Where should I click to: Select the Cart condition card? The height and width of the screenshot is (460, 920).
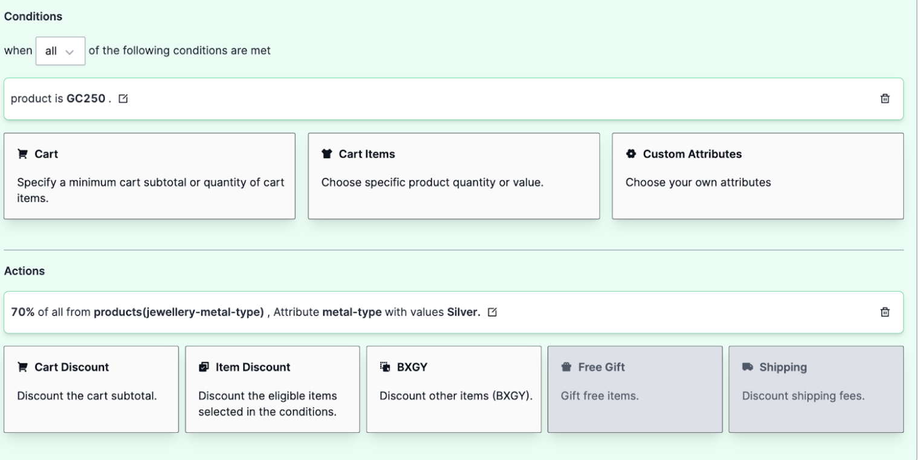pyautogui.click(x=149, y=175)
